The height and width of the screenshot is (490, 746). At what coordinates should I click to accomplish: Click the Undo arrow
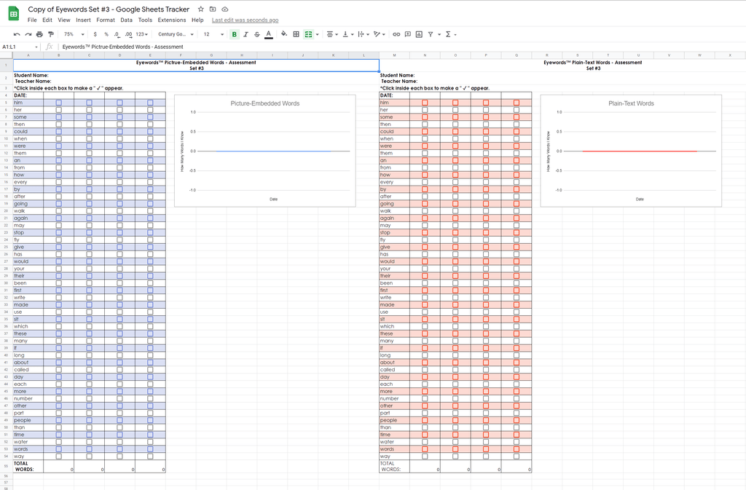pyautogui.click(x=17, y=34)
